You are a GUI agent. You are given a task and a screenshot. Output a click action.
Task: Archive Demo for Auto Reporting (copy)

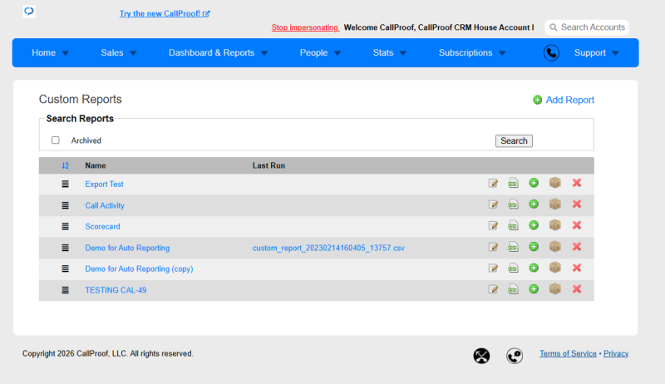(x=555, y=268)
